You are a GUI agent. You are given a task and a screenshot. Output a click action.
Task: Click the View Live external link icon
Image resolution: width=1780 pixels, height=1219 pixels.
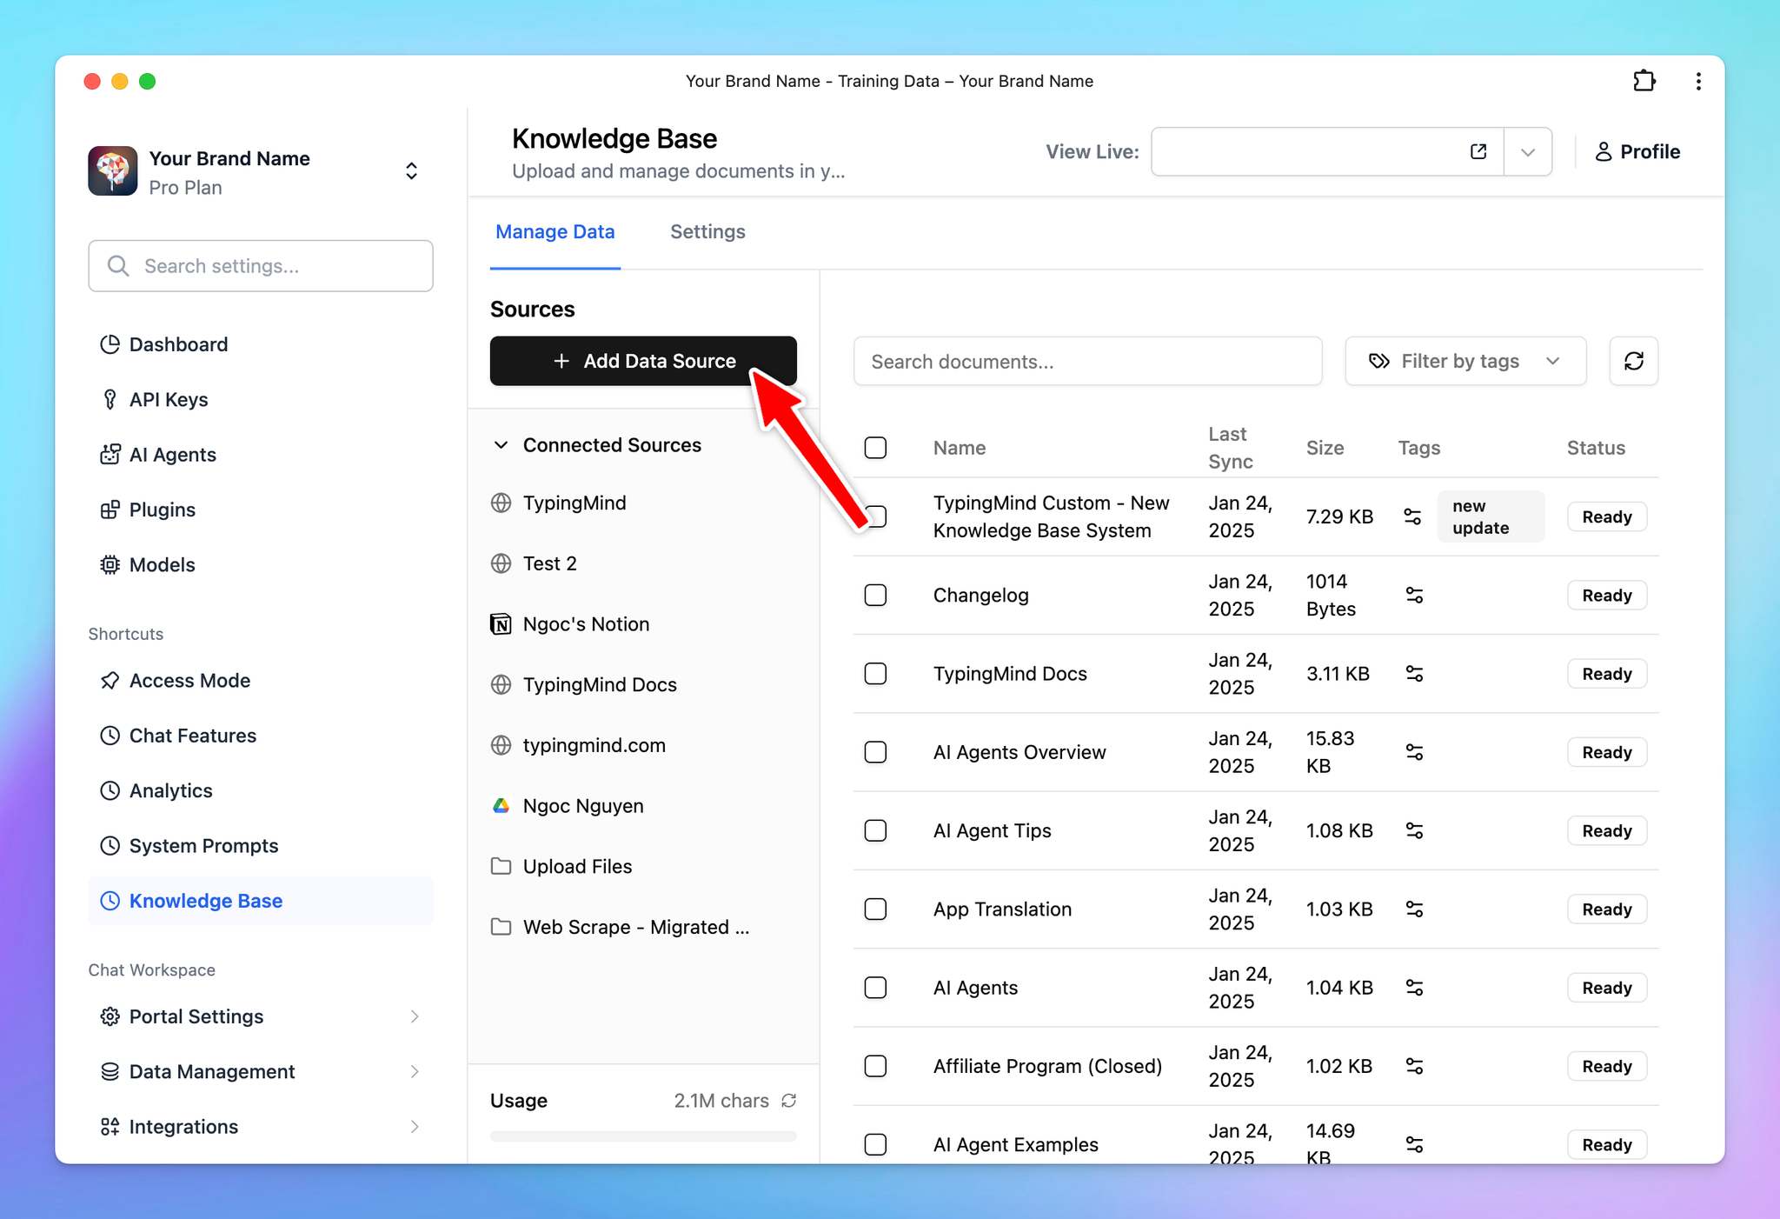tap(1478, 150)
